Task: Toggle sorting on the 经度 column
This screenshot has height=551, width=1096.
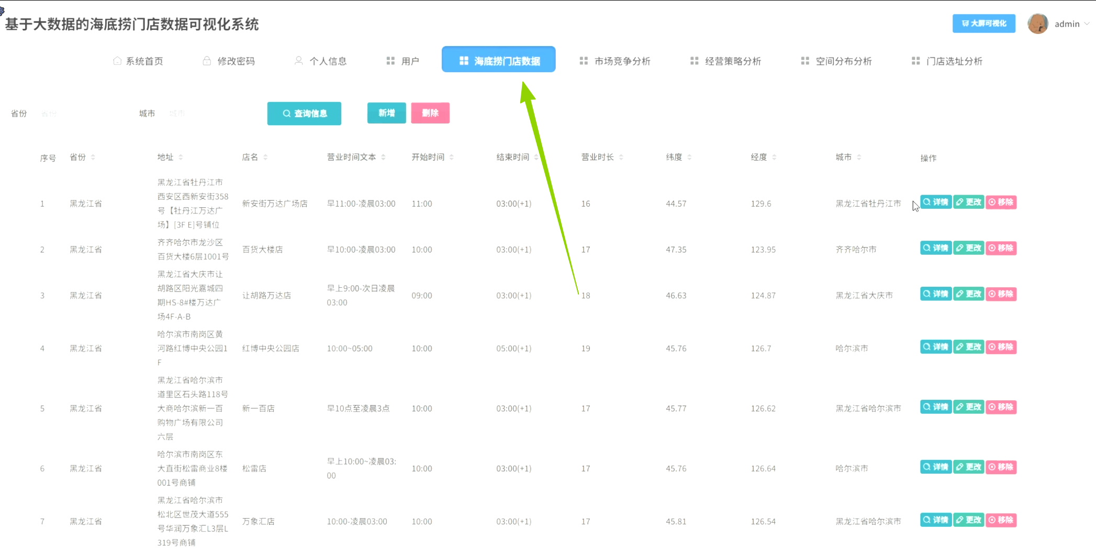Action: pyautogui.click(x=775, y=156)
